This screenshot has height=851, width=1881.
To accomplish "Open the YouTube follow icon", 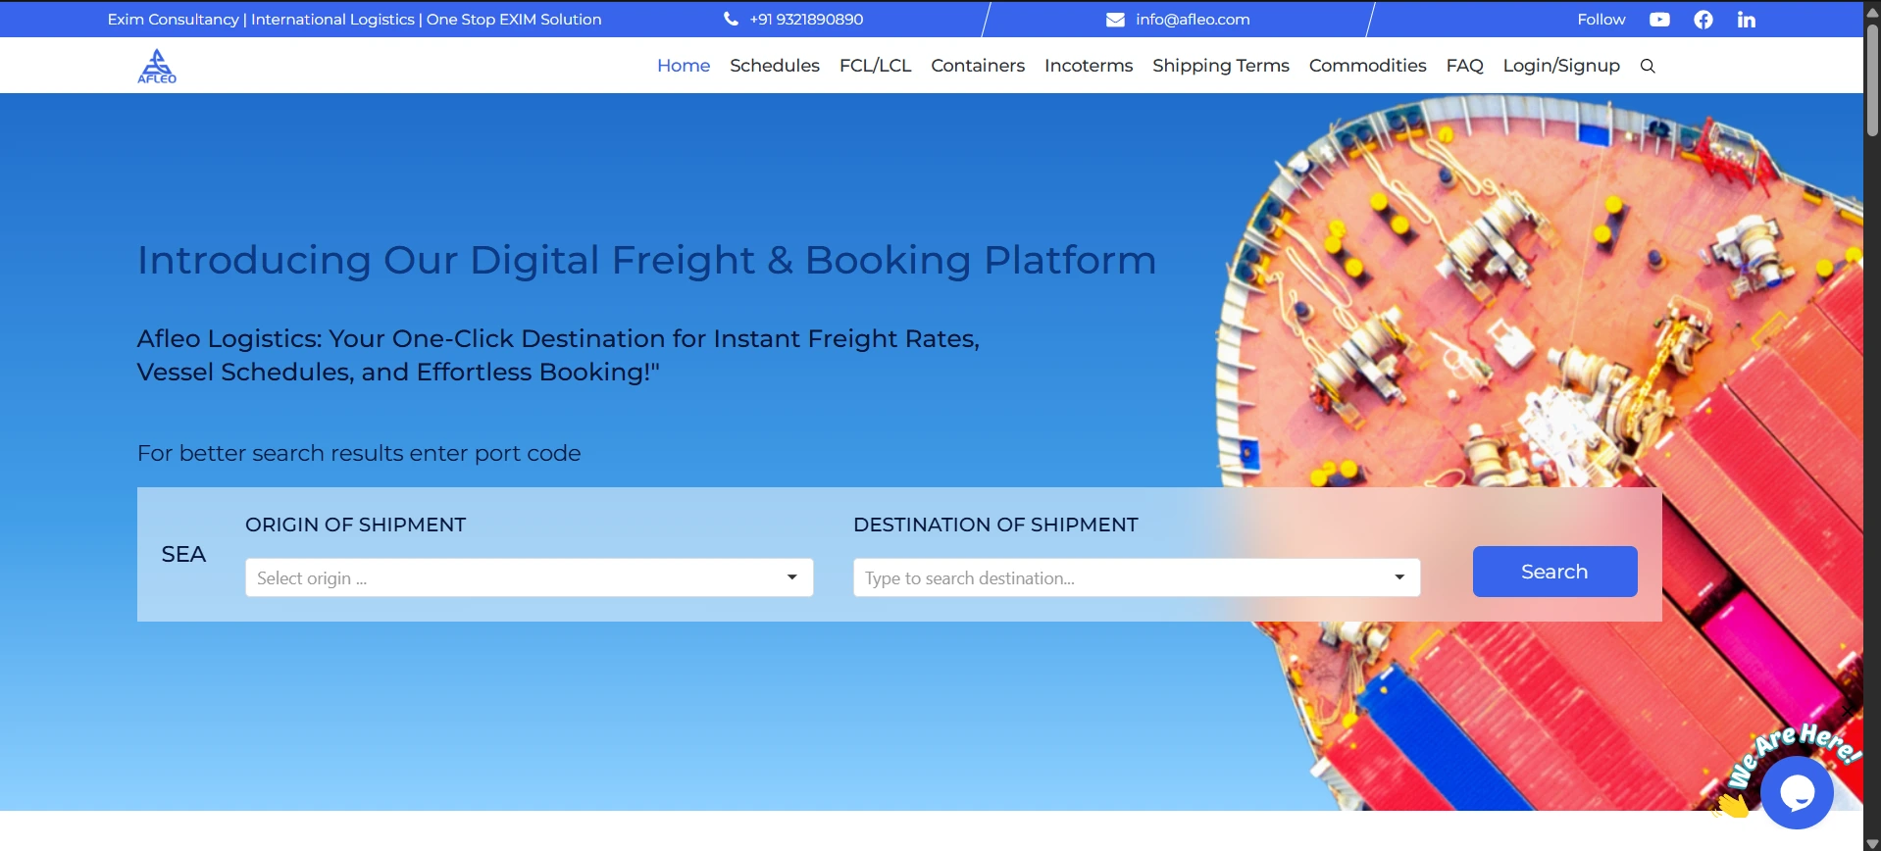I will click(1659, 20).
